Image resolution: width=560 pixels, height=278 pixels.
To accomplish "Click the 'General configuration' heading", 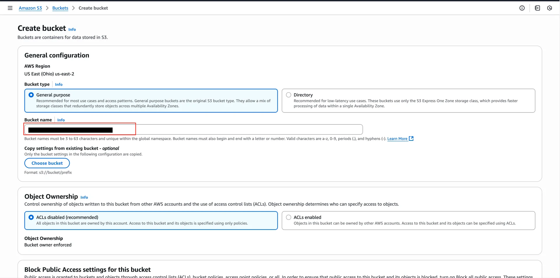I will [57, 55].
